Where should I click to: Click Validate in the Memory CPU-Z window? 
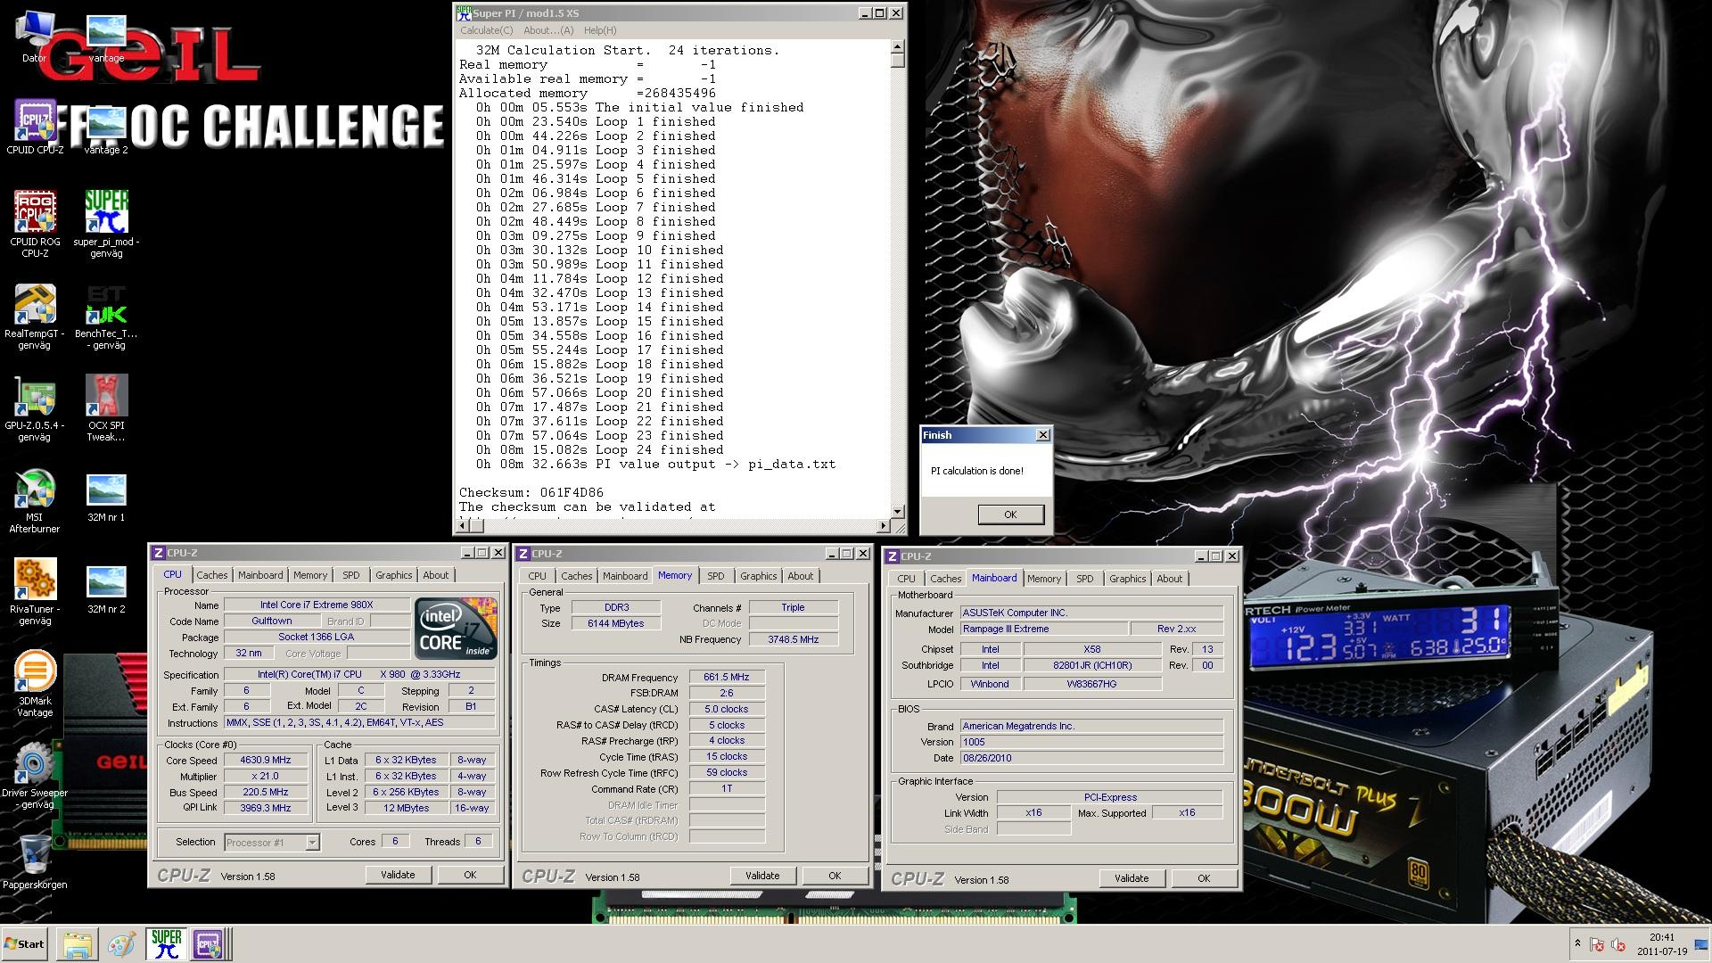coord(762,876)
